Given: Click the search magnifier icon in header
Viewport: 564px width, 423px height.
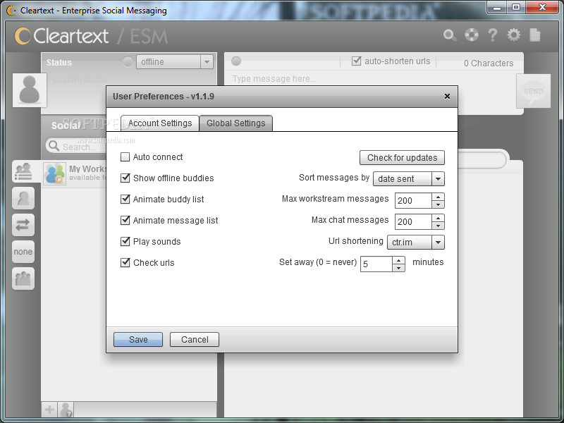Looking at the screenshot, I should pyautogui.click(x=450, y=35).
